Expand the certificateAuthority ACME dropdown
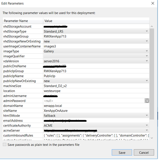This screenshot has height=160, width=159. (147, 125)
